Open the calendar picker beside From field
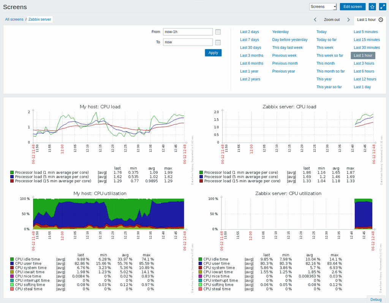The image size is (389, 303). (x=218, y=32)
